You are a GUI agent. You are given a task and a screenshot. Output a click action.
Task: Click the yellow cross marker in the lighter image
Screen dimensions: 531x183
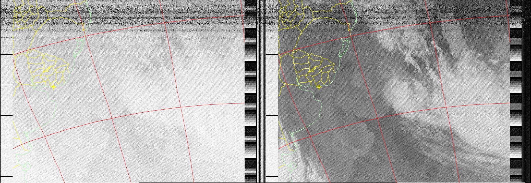coord(53,87)
